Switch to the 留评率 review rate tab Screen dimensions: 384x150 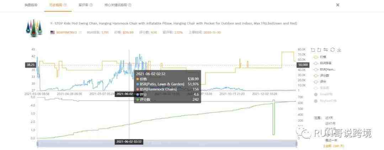pyautogui.click(x=84, y=5)
